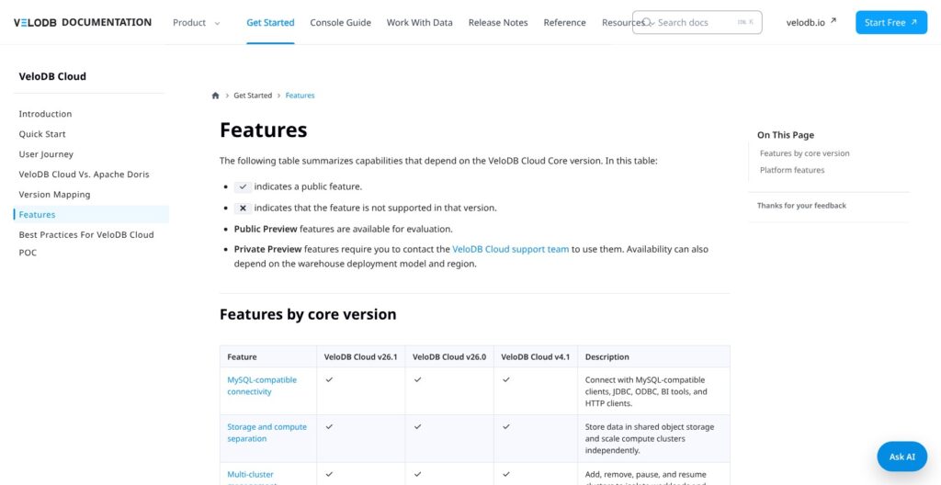Click the On This Page heading
Screen dimensions: 941x485
pos(786,135)
